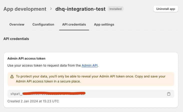Screen dimensions: 183x112
Task: Click the red redaction mark over token
Action: [x=54, y=93]
